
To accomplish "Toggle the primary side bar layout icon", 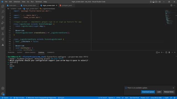I will click(151, 2).
